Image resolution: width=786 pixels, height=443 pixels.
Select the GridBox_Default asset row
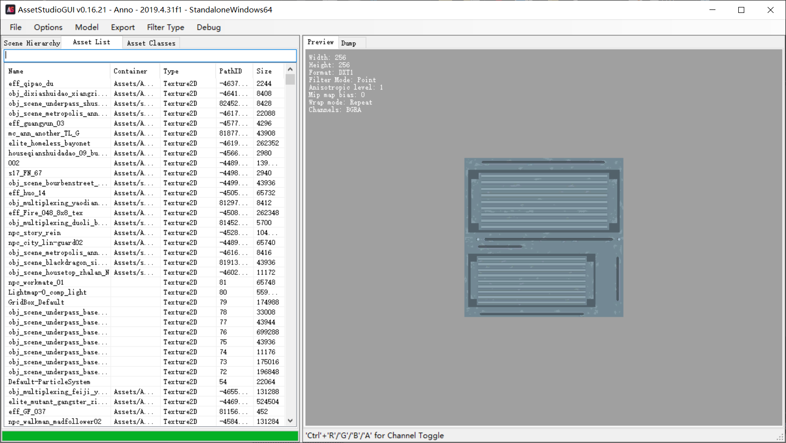point(144,302)
